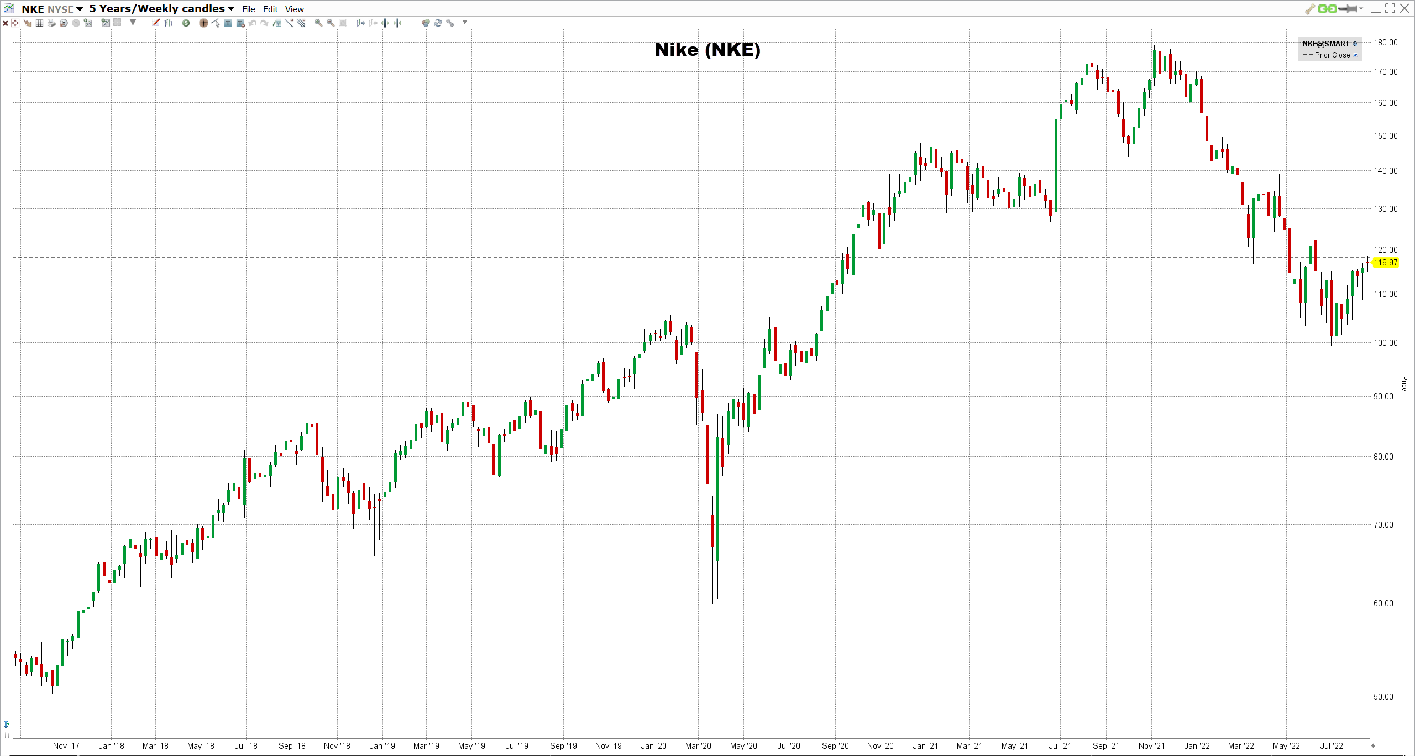This screenshot has width=1415, height=756.
Task: Click the bar with left-arrow shift icon
Action: 373,23
